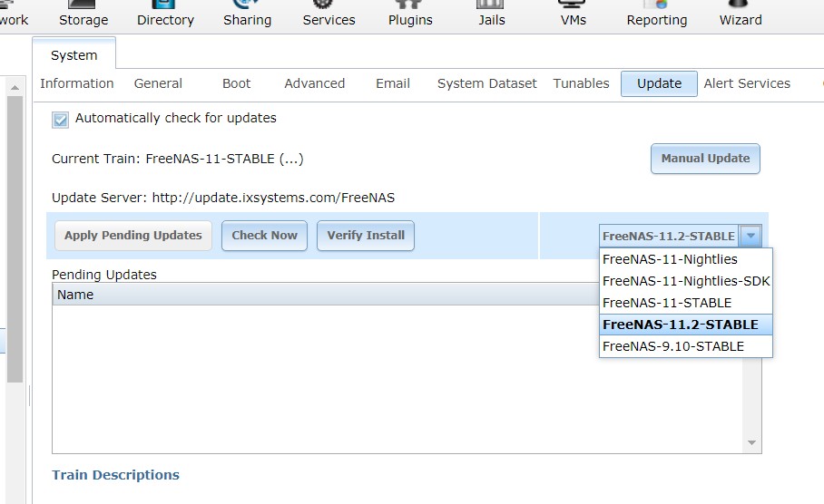The image size is (824, 504).
Task: Click the left sidebar scroll-up arrow
Action: pyautogui.click(x=15, y=87)
